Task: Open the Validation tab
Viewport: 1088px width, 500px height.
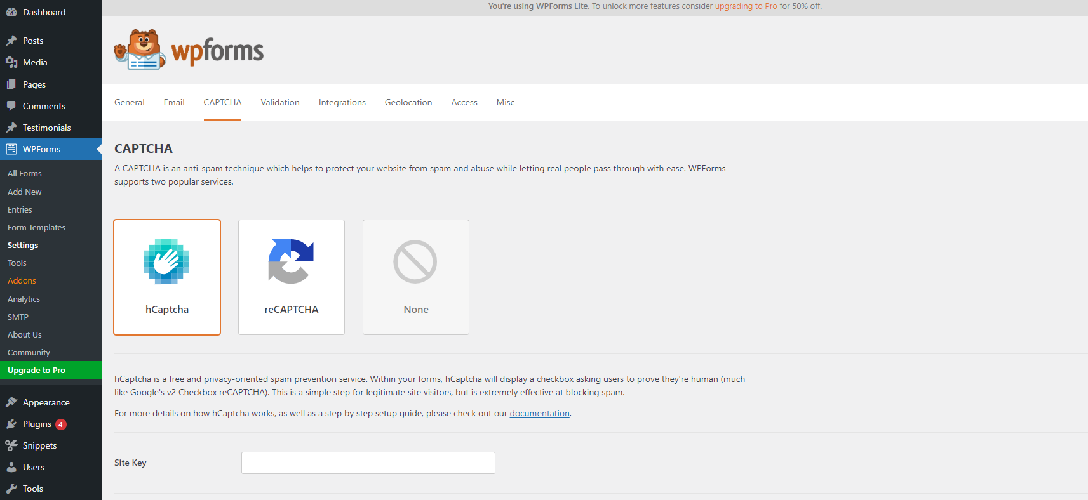Action: click(280, 102)
